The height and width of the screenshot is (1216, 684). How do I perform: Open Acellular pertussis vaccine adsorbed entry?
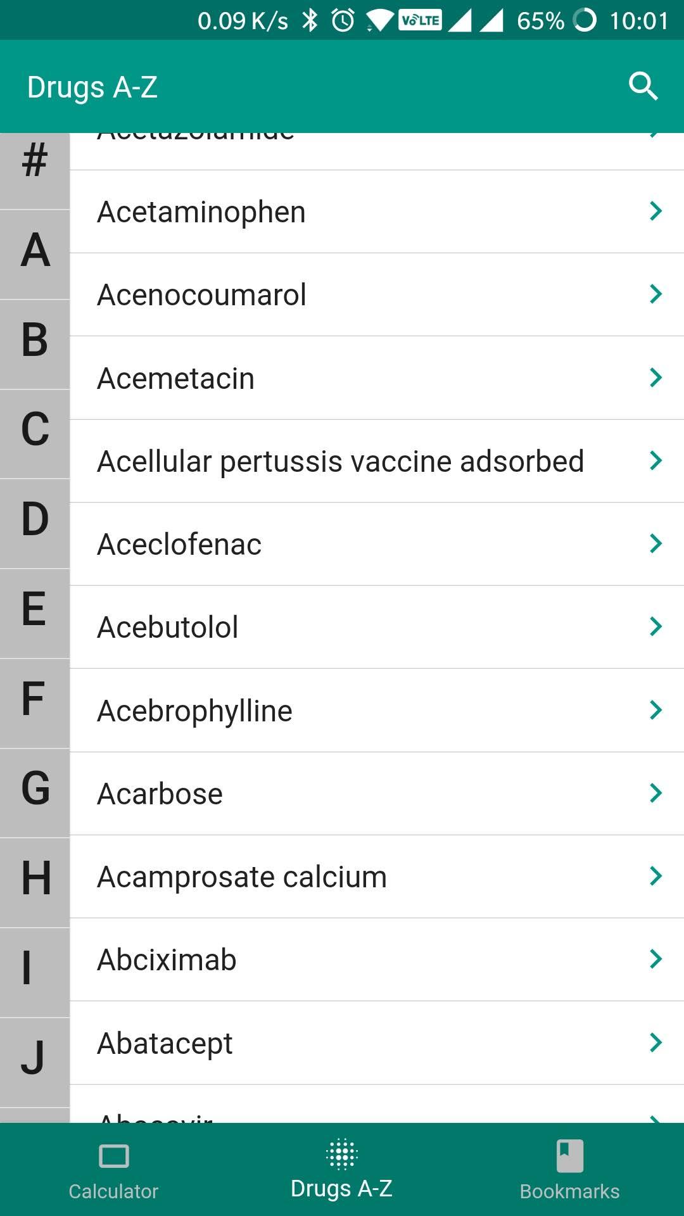pyautogui.click(x=377, y=461)
